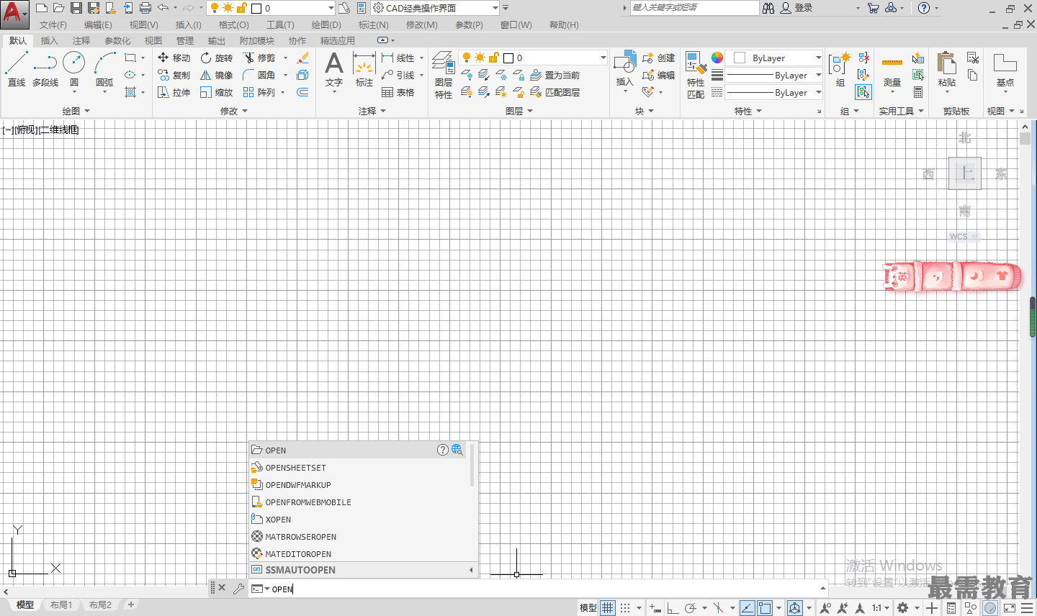The width and height of the screenshot is (1037, 616).
Task: Switch to the 参数化 ribbon tab
Action: click(117, 40)
